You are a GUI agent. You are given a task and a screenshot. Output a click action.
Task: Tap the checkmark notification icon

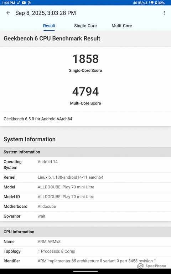coord(18,2)
